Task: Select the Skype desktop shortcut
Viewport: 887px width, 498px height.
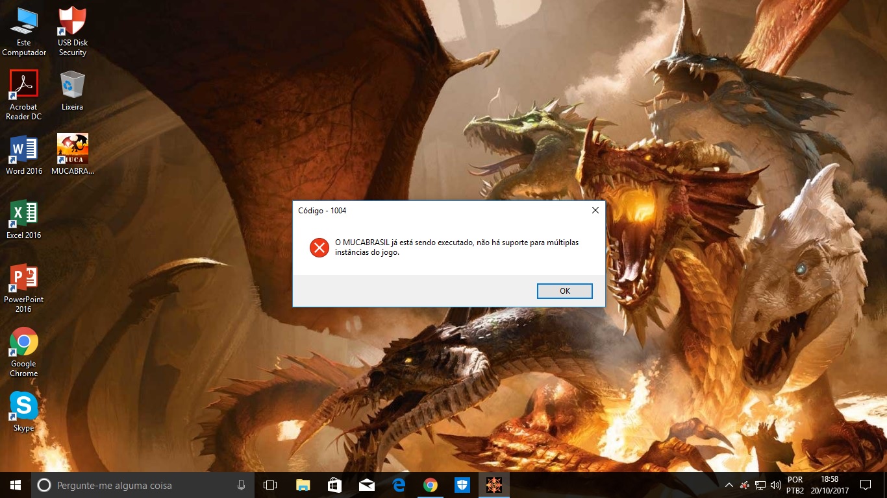Action: [24, 407]
